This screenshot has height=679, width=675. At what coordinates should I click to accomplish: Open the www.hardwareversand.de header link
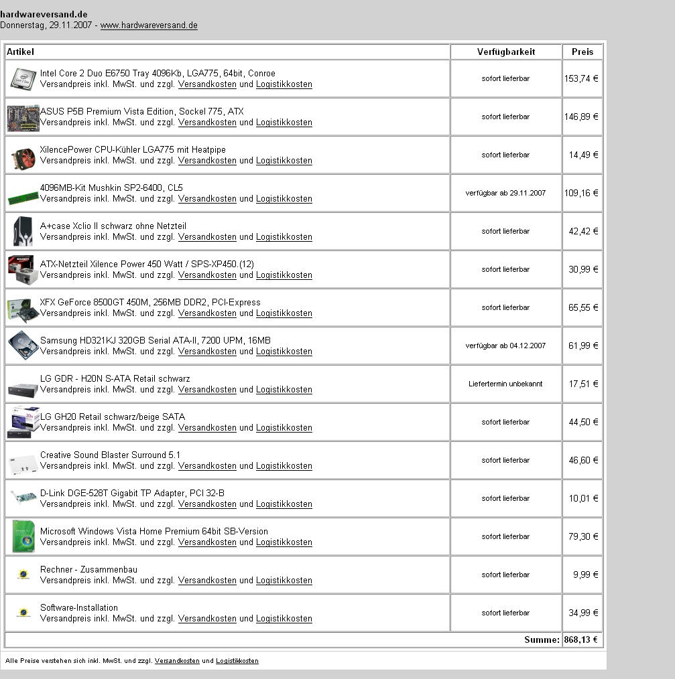[x=149, y=25]
